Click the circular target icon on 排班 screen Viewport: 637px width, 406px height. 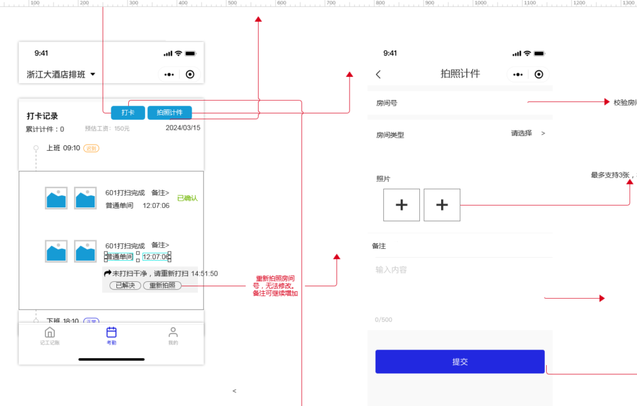[x=190, y=74]
